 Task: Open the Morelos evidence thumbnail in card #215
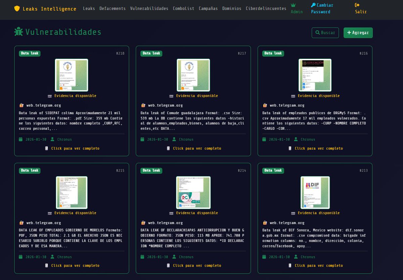[x=72, y=193]
